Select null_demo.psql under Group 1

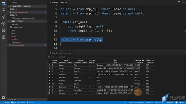click(21, 12)
